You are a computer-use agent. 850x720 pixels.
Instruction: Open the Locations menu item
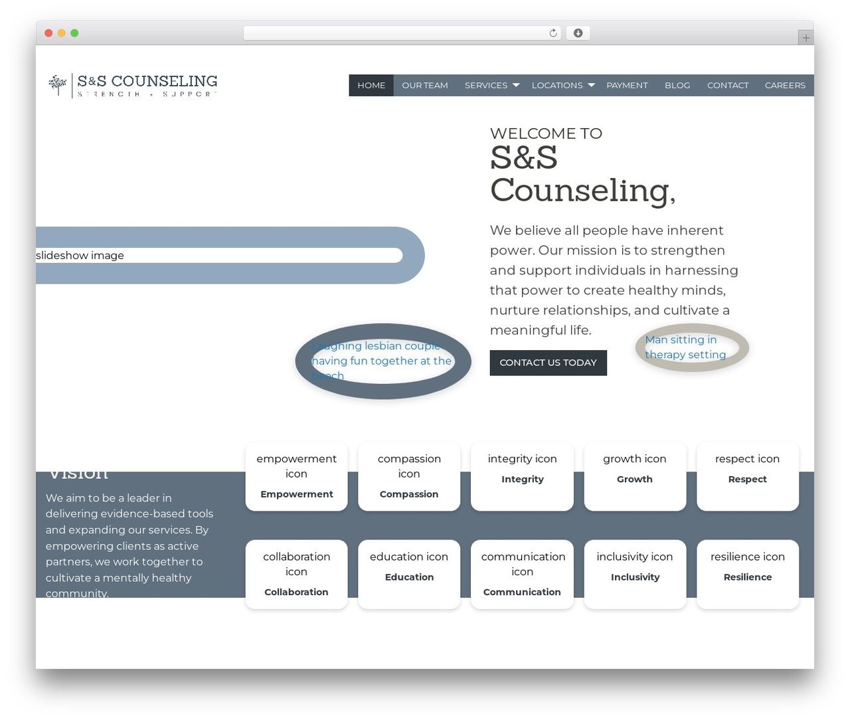tap(557, 86)
